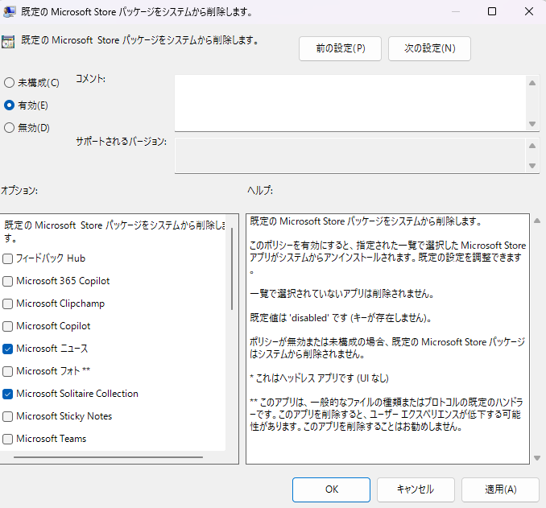Uncheck Microsoft Solitaire Collection checkbox

[8, 394]
